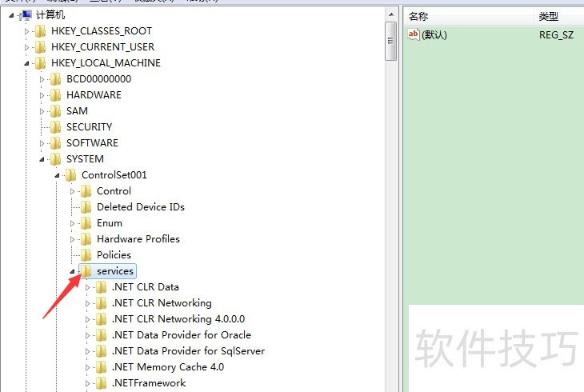The width and height of the screenshot is (584, 392).
Task: Click the Default string value icon
Action: tap(414, 34)
